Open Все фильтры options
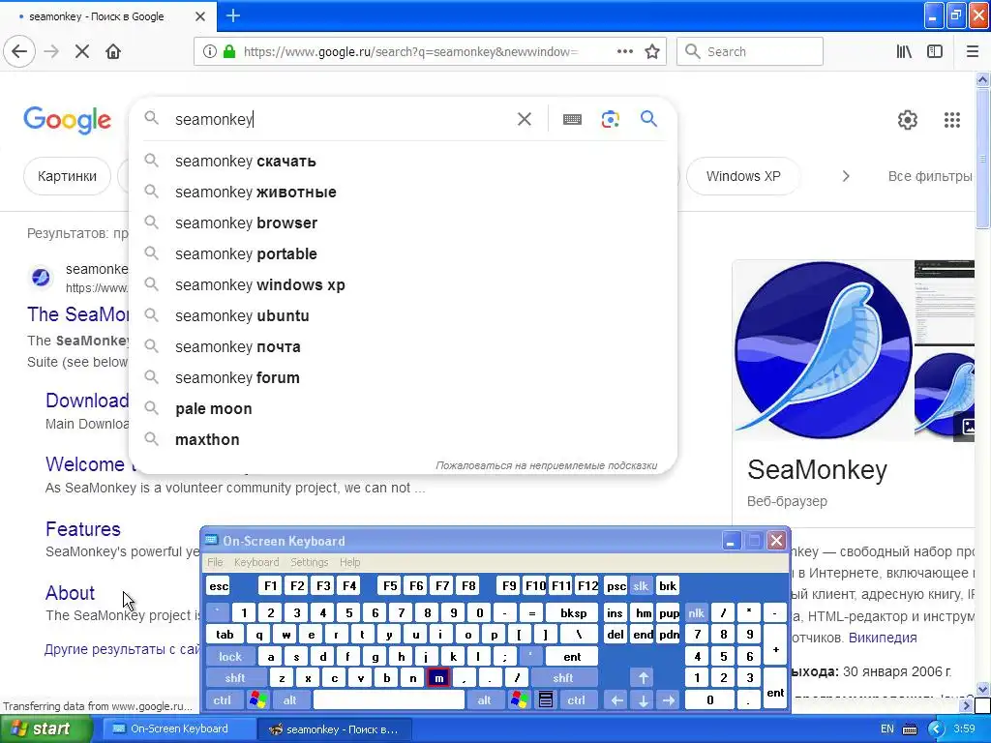The height and width of the screenshot is (743, 991). [x=930, y=176]
